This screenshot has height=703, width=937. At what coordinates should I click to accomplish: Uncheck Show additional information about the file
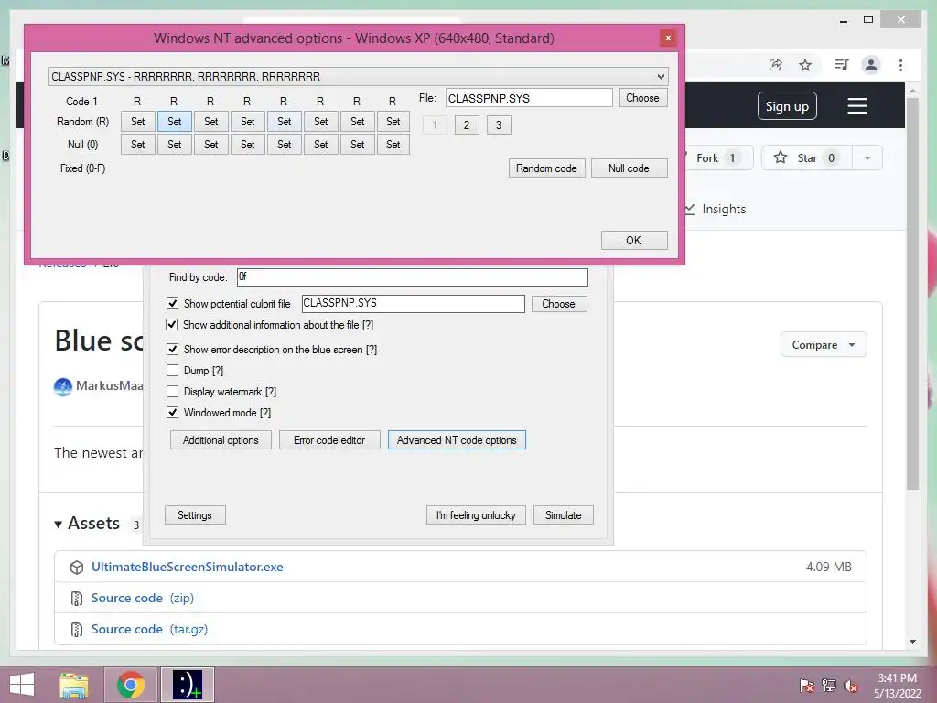point(172,325)
